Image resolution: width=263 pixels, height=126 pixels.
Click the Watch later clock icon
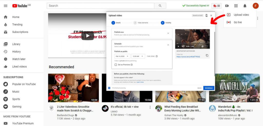point(6,59)
